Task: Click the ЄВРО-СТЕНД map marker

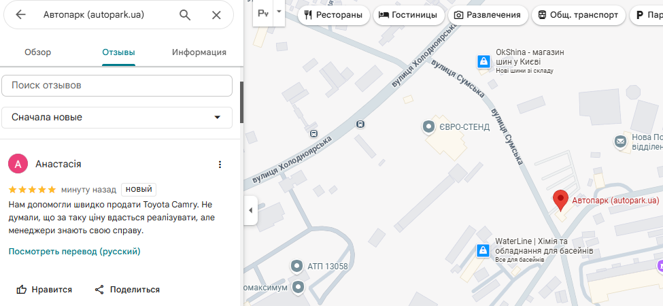Action: (x=429, y=126)
